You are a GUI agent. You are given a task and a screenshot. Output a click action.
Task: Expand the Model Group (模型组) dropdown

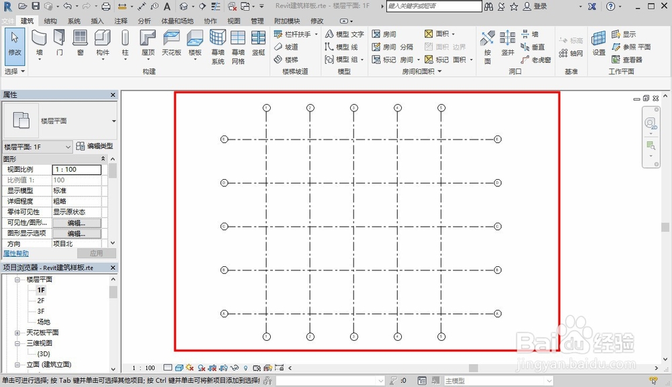(x=362, y=60)
